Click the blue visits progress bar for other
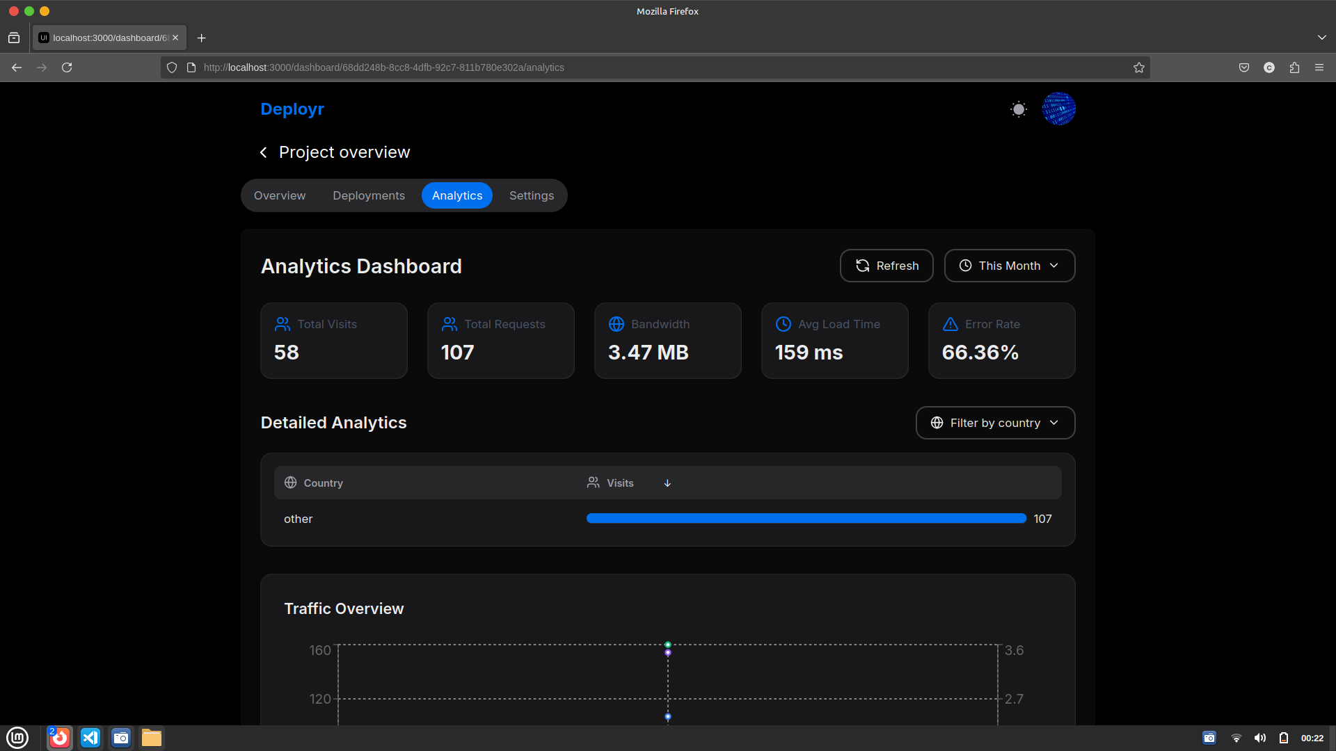 806,519
